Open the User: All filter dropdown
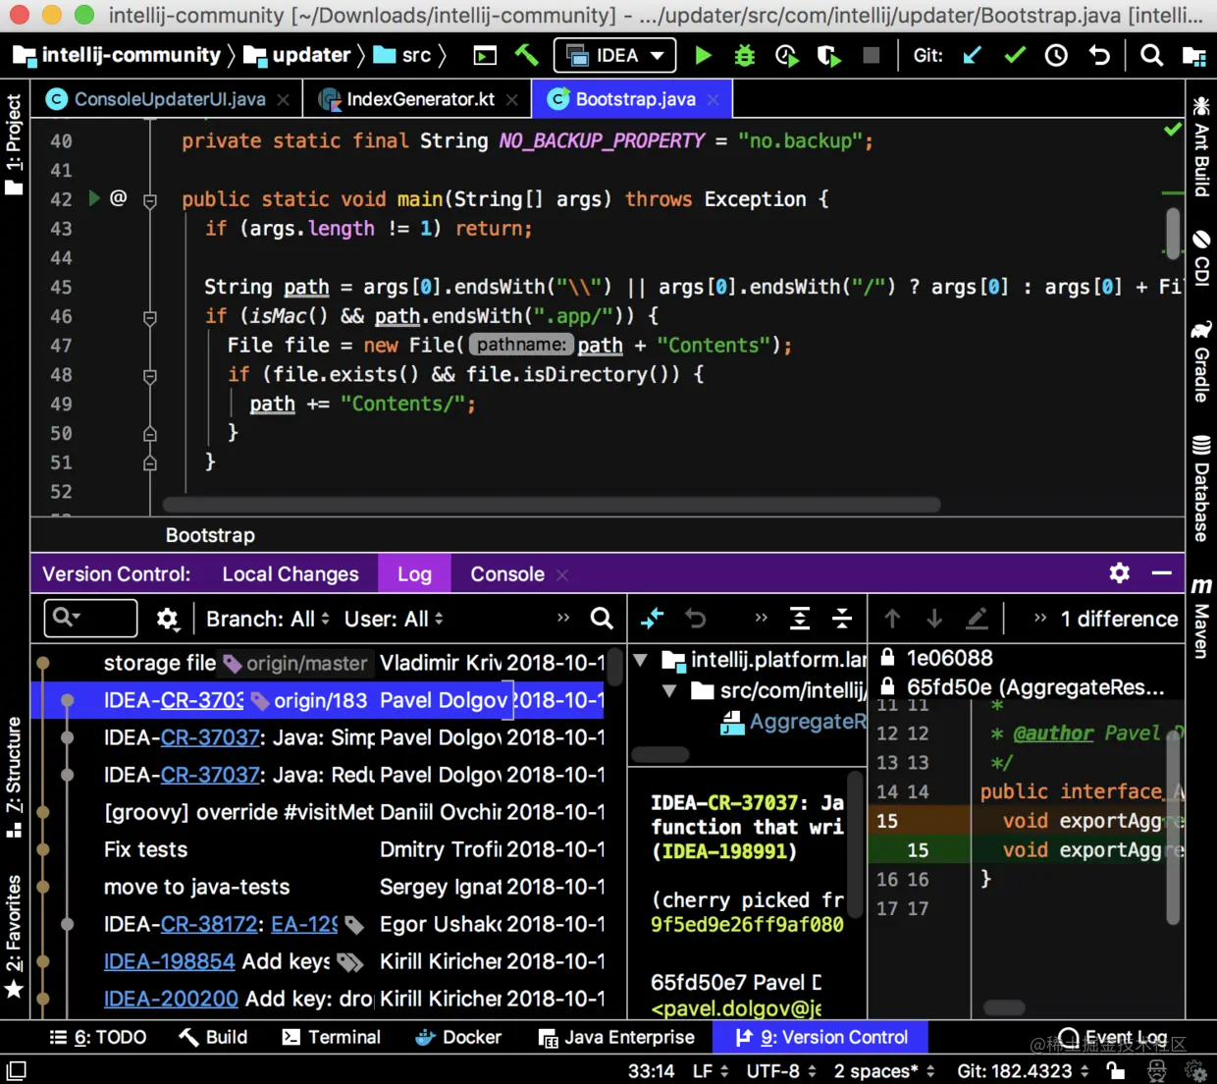1217x1084 pixels. (x=394, y=619)
